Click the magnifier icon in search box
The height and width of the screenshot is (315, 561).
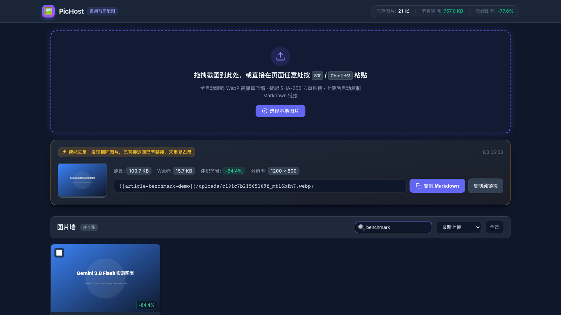361,227
